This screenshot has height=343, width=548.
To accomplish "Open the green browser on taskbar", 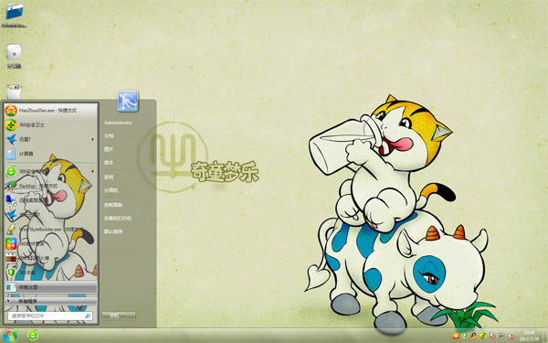I will pyautogui.click(x=33, y=336).
